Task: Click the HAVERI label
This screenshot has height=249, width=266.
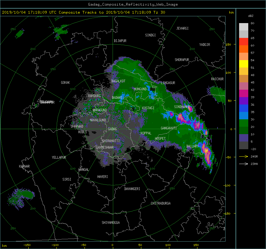Action: click(103, 177)
